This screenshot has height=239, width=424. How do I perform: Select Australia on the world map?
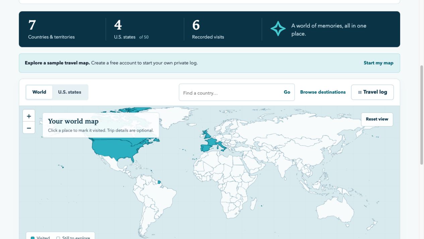[x=335, y=210]
